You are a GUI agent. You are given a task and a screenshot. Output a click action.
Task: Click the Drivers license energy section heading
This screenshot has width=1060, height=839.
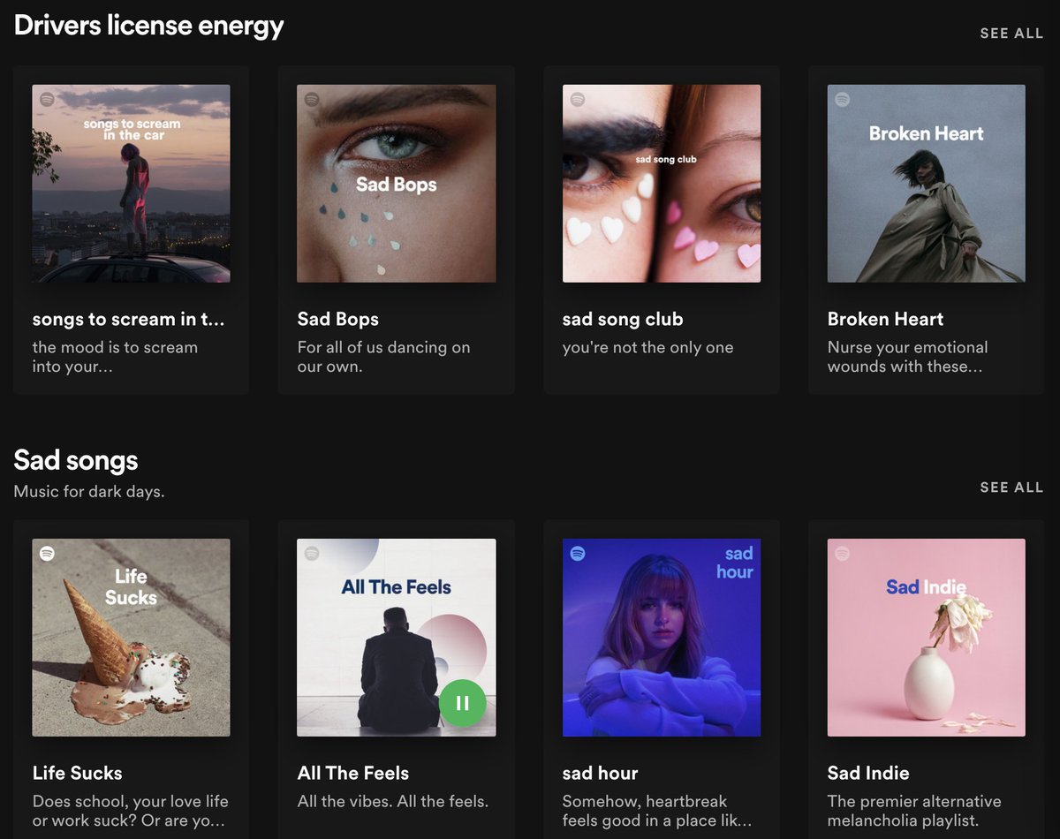tap(148, 25)
